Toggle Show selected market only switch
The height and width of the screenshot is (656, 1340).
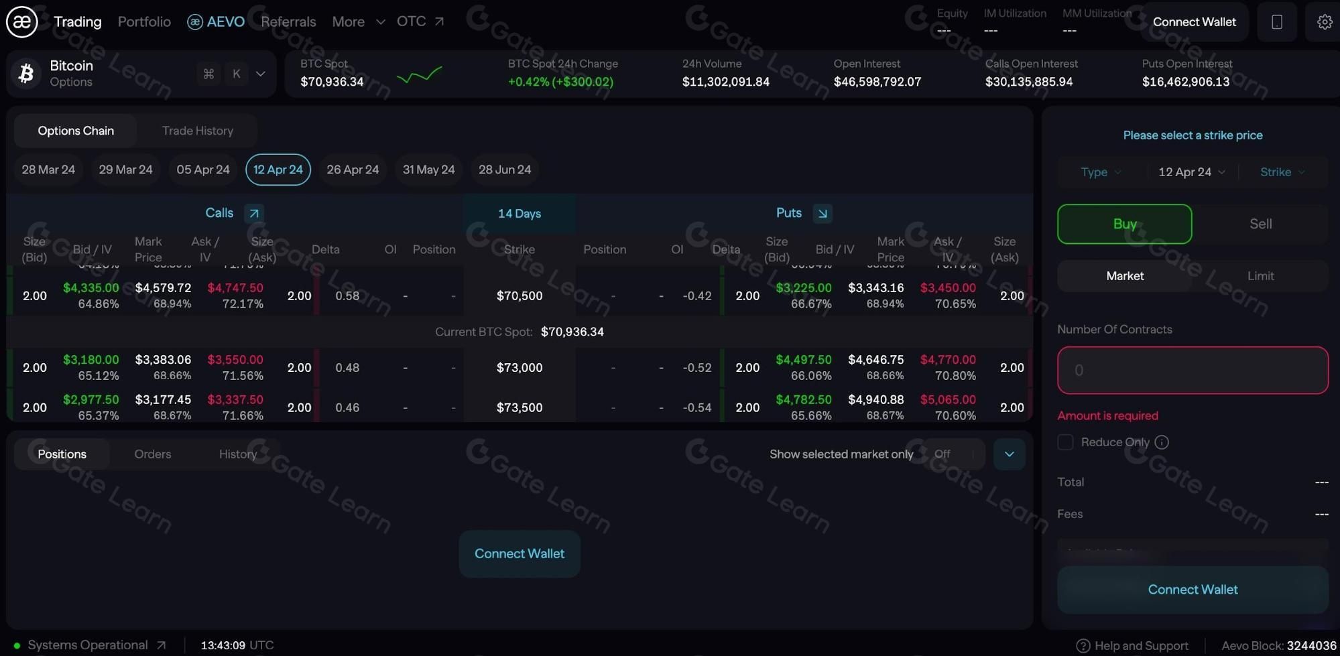953,454
